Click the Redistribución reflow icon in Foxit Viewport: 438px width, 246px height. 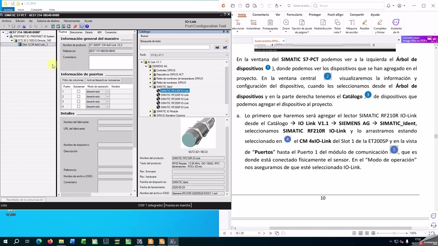pyautogui.click(x=323, y=25)
